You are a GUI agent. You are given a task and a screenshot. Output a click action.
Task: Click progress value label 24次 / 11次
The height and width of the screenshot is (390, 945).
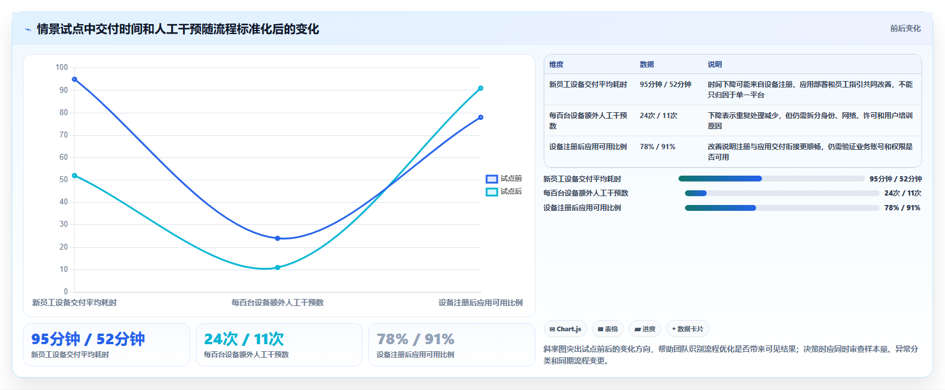coord(903,193)
